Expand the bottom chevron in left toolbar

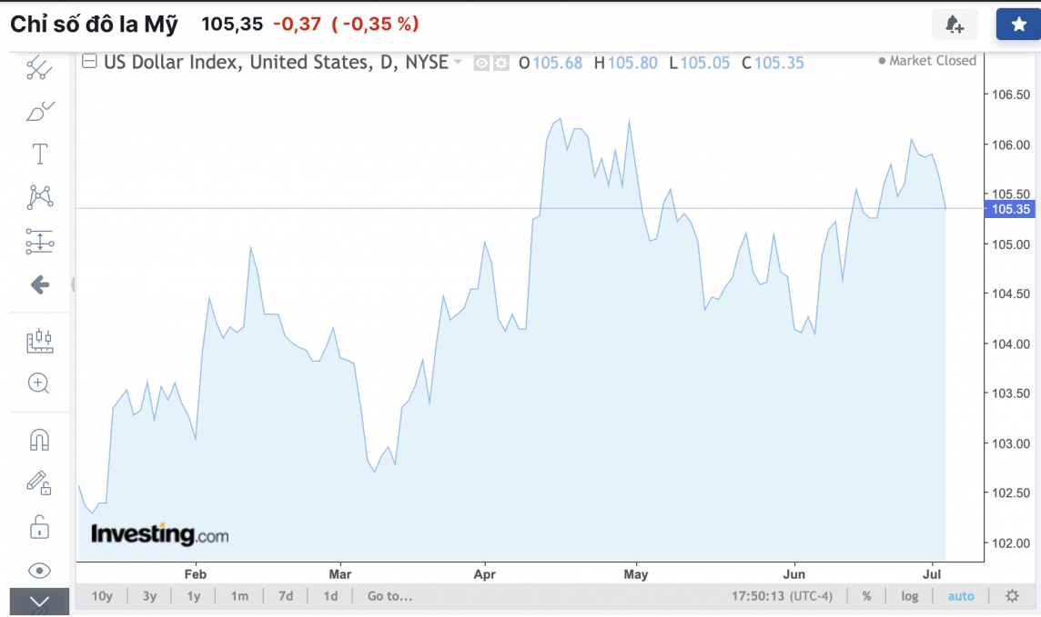click(39, 602)
